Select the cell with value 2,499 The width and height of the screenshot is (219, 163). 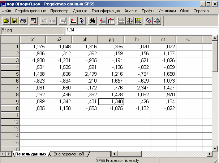[x=85, y=74]
